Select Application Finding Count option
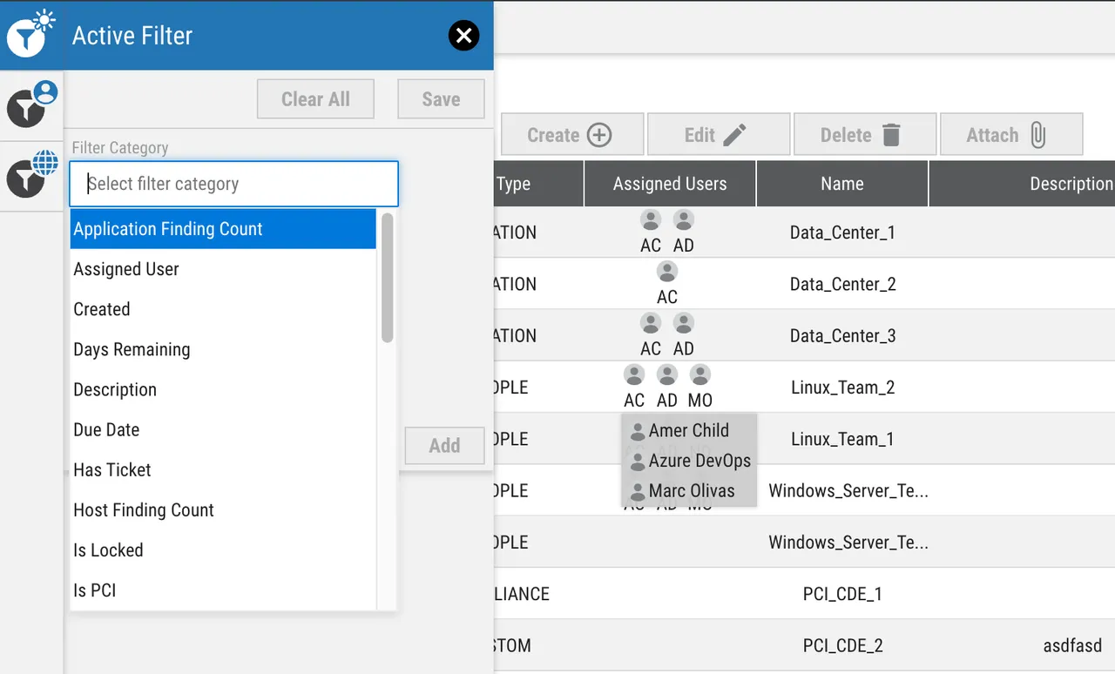 (223, 229)
